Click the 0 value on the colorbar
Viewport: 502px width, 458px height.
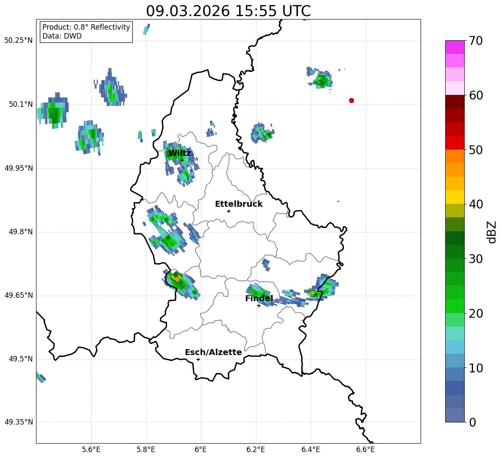[472, 422]
